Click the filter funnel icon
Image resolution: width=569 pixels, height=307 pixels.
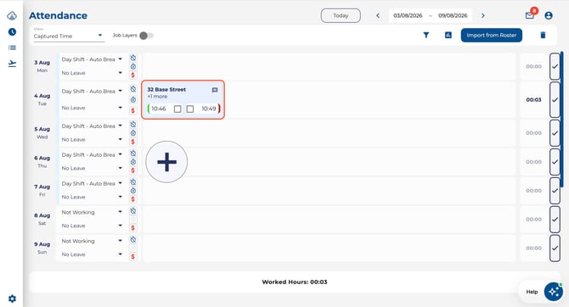tap(426, 35)
